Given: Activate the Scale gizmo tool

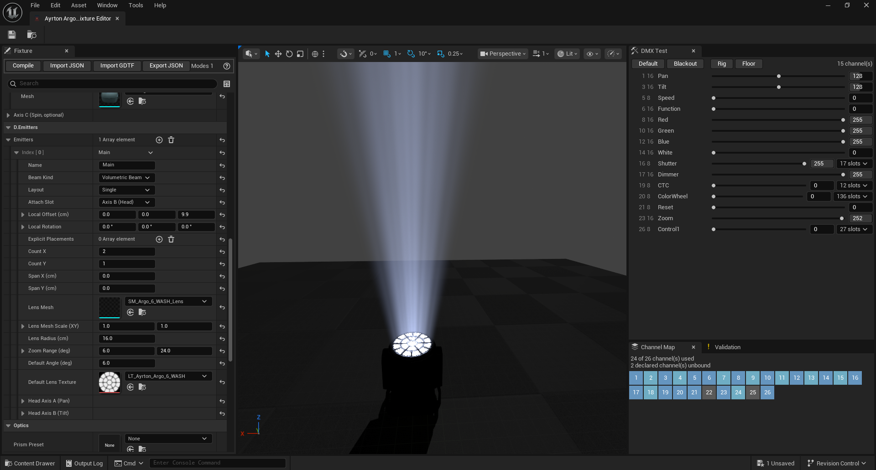Looking at the screenshot, I should click(300, 54).
